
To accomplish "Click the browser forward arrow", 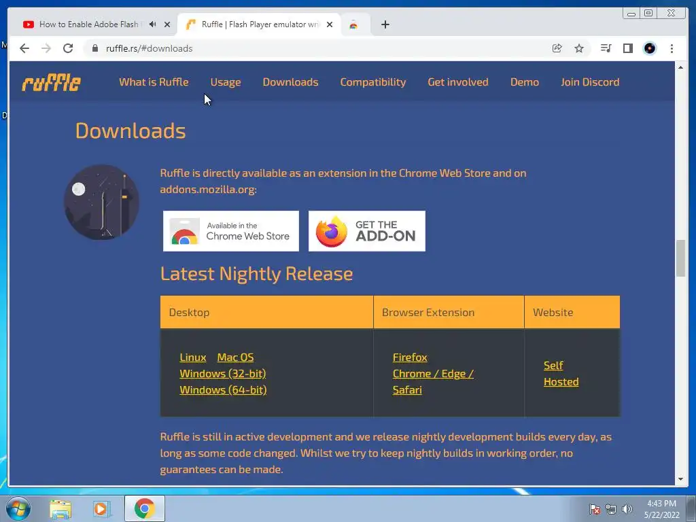I will (46, 48).
